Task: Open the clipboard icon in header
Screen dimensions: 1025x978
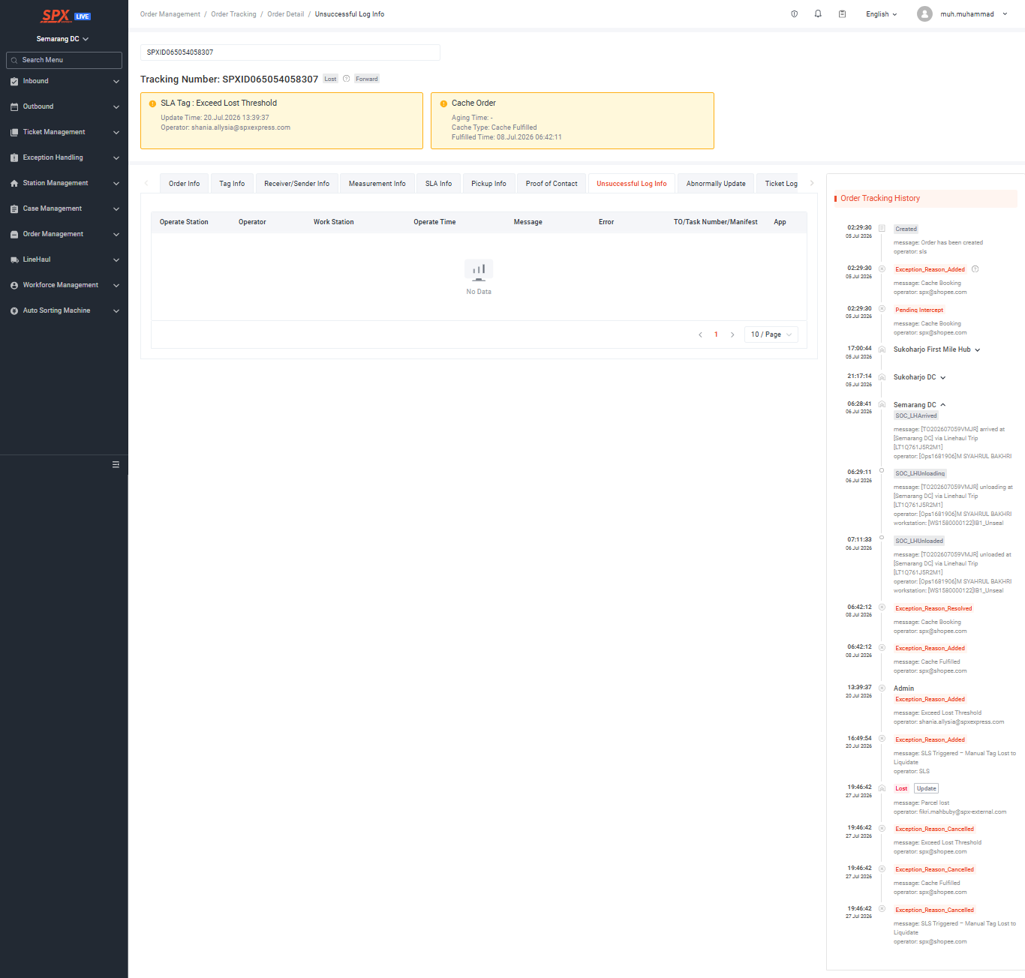Action: point(842,13)
